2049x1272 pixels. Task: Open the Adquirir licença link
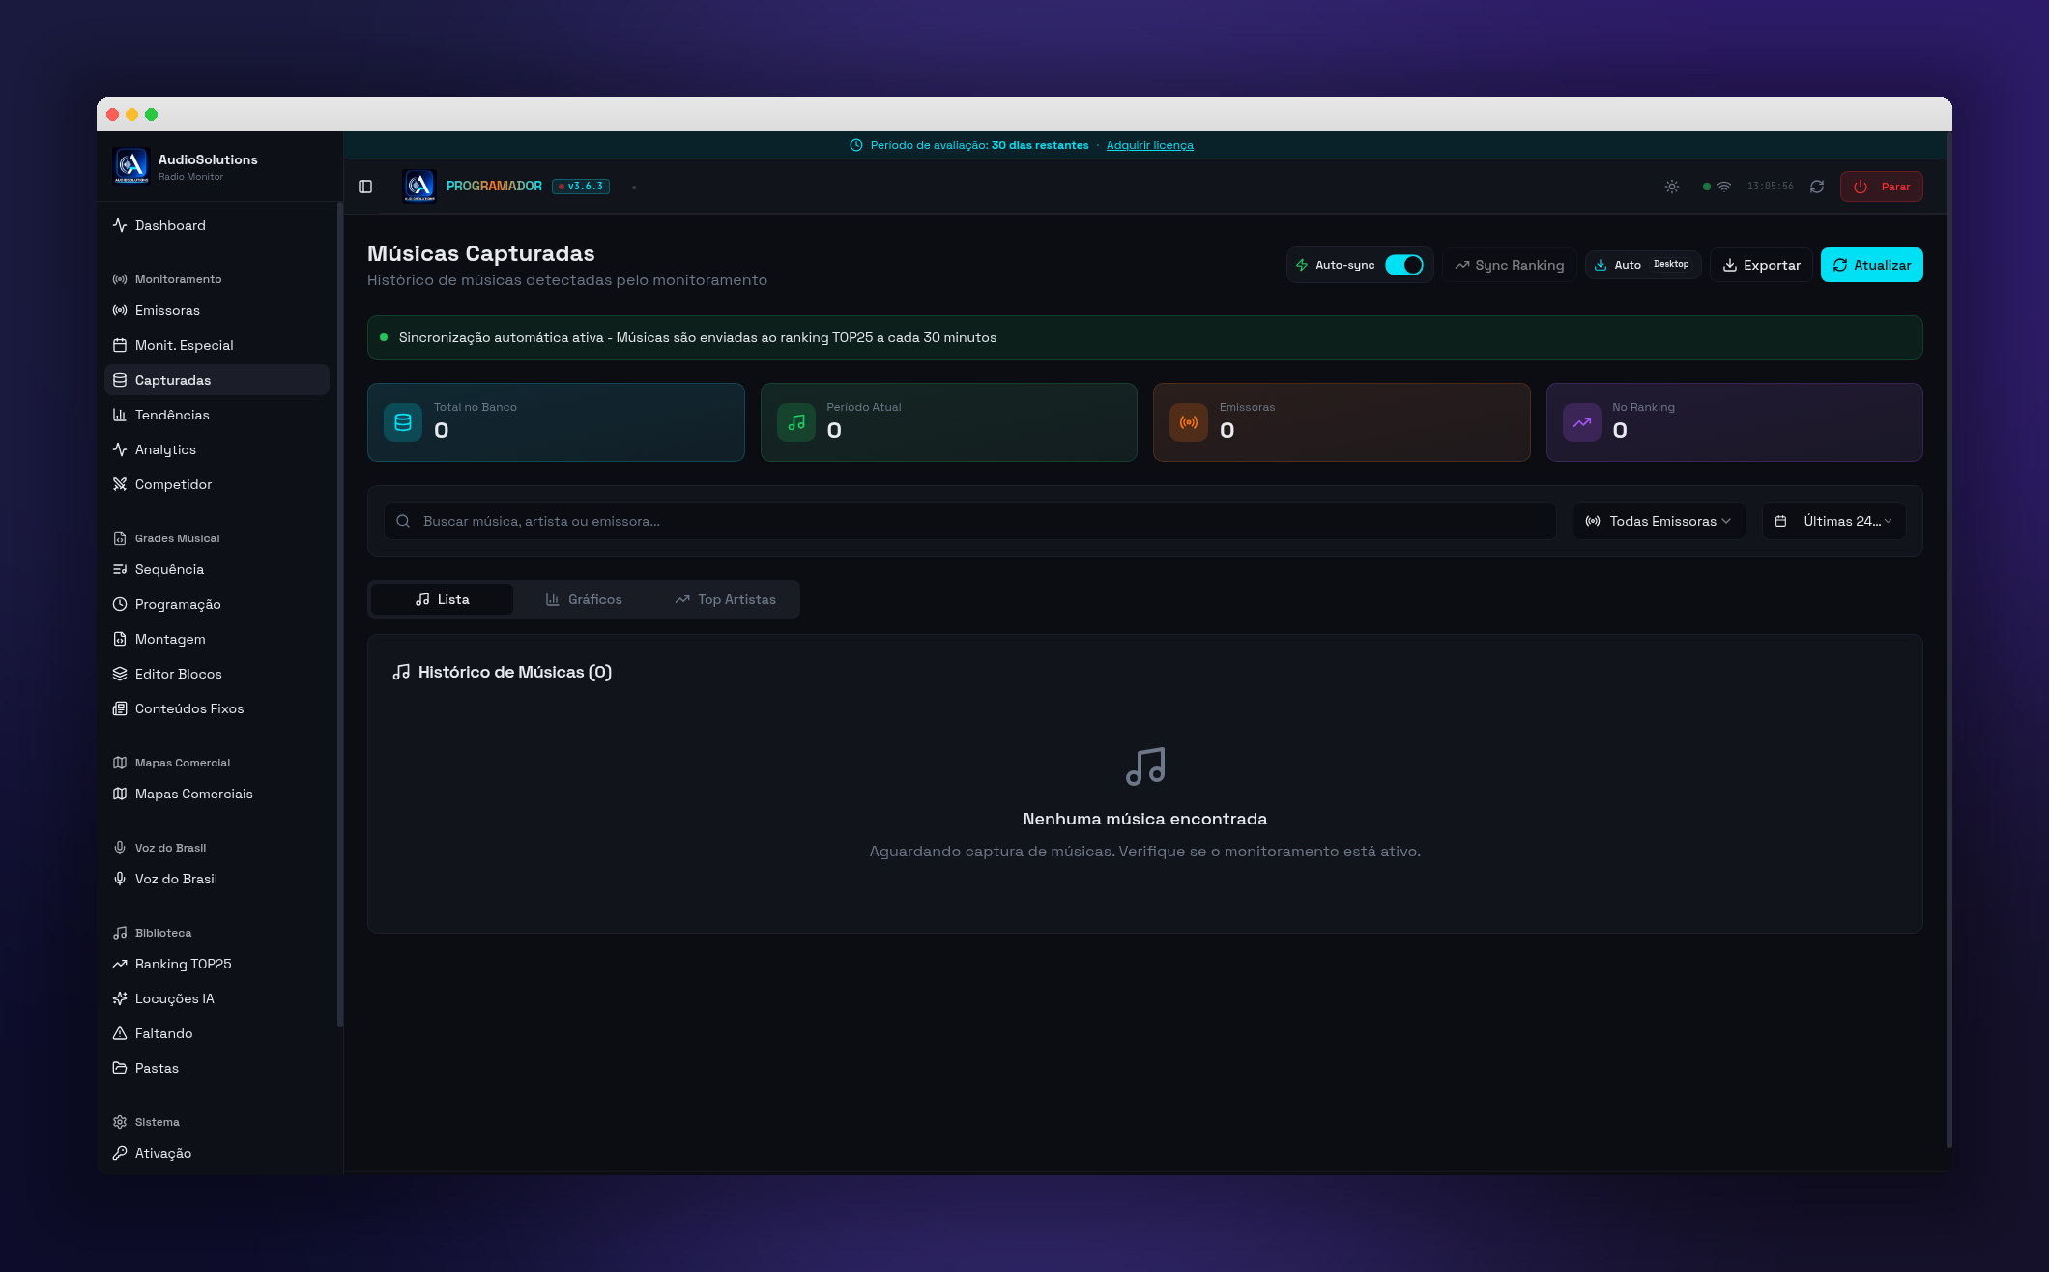click(x=1149, y=145)
